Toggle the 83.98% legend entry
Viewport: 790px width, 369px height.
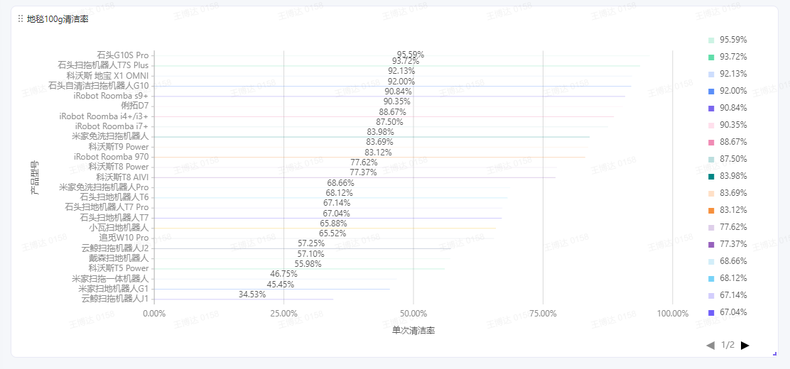tap(727, 176)
